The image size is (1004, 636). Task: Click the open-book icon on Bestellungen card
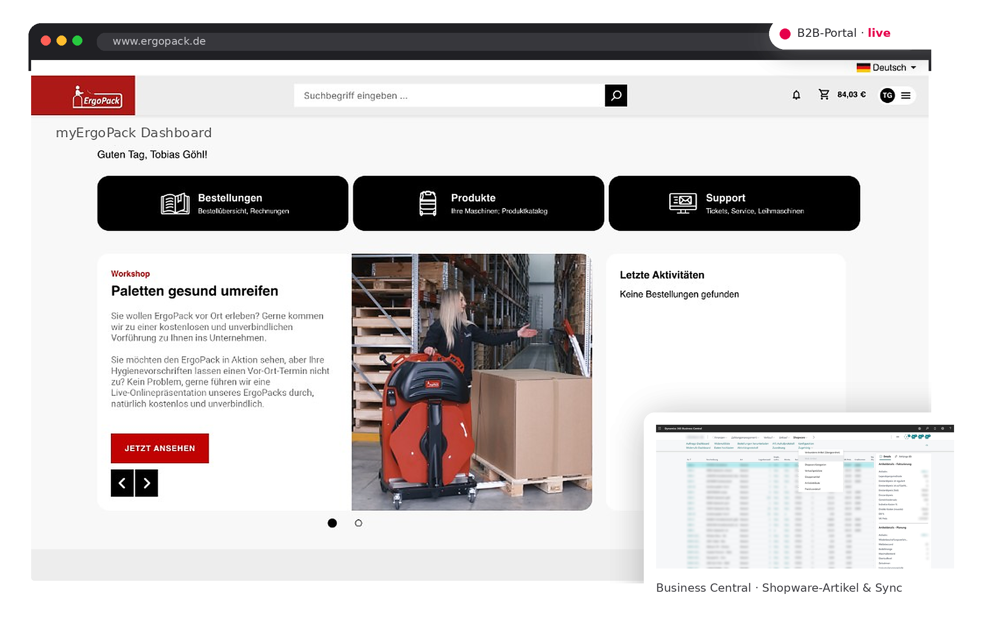click(175, 204)
